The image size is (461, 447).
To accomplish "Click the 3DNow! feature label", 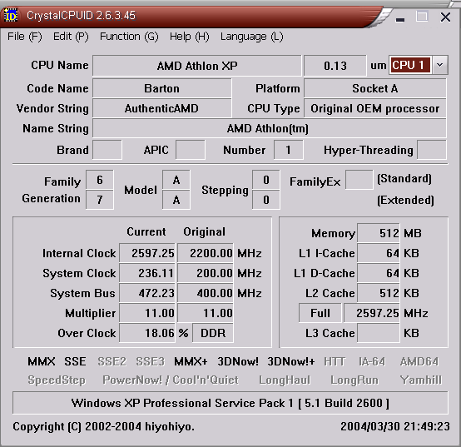I will 238,361.
